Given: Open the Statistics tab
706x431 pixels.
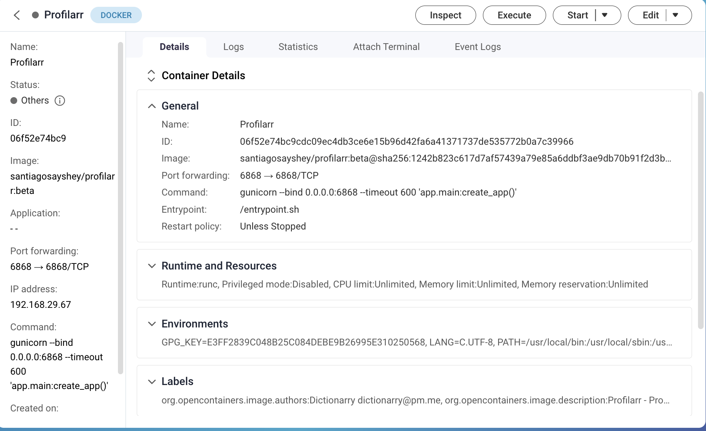Looking at the screenshot, I should (x=298, y=47).
